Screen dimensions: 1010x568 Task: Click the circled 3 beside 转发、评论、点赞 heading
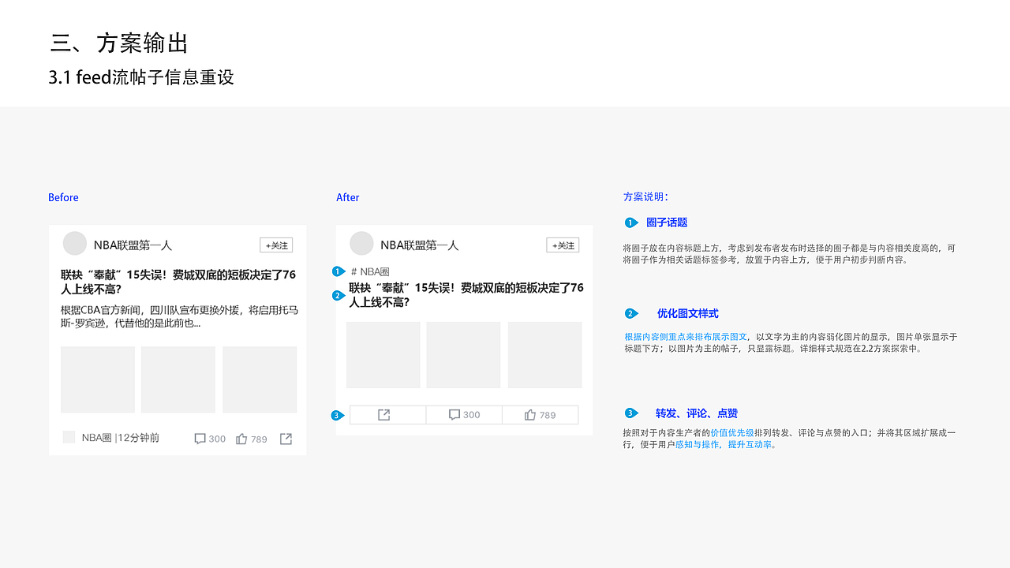point(631,413)
